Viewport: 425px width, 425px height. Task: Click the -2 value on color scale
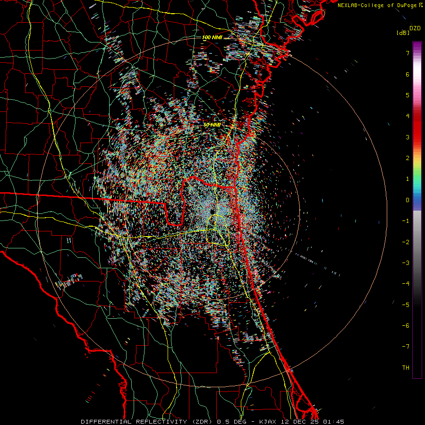(x=406, y=242)
